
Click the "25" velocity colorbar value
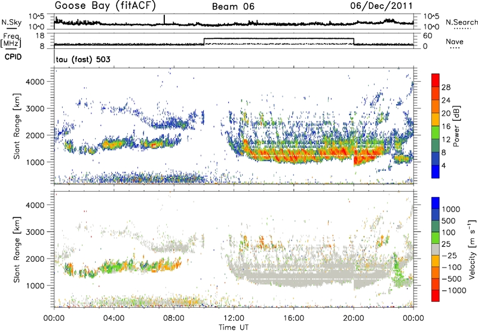click(x=446, y=244)
